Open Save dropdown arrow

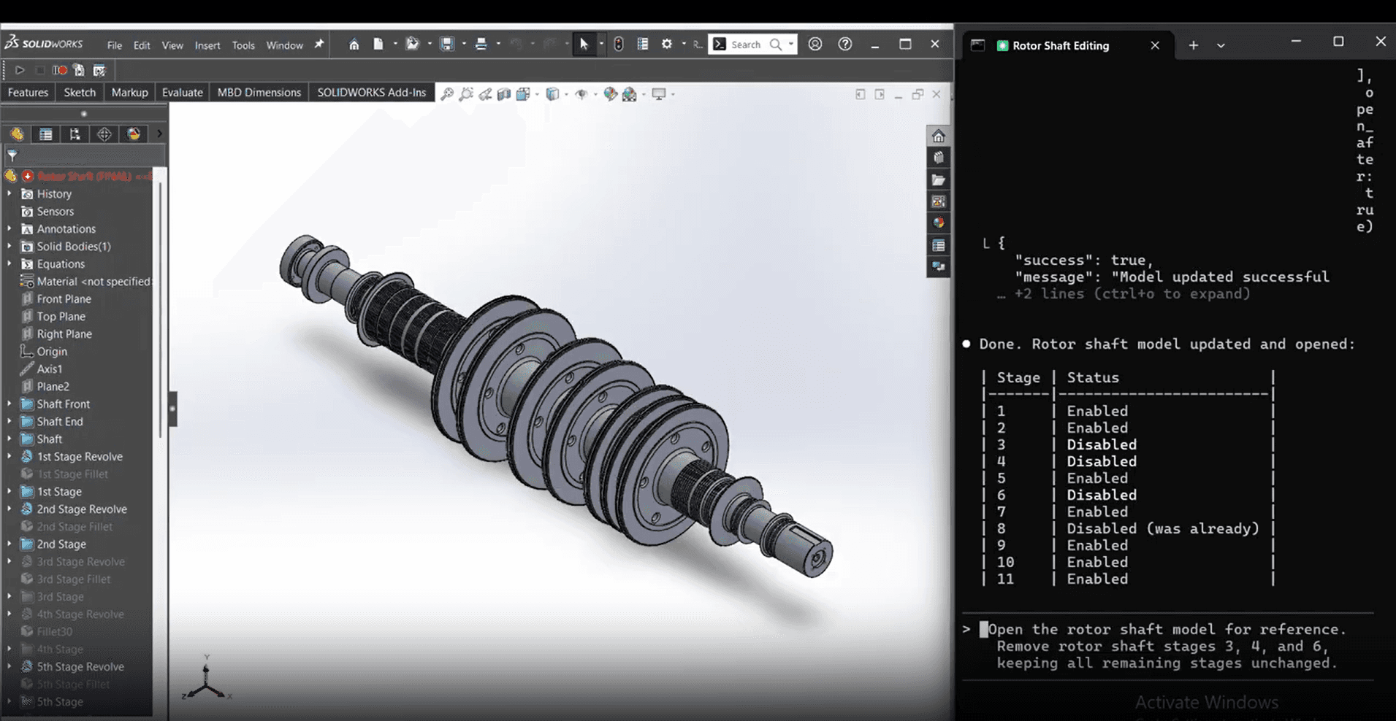(463, 45)
